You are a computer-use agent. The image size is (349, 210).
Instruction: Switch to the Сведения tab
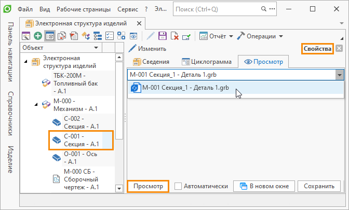tap(151, 62)
